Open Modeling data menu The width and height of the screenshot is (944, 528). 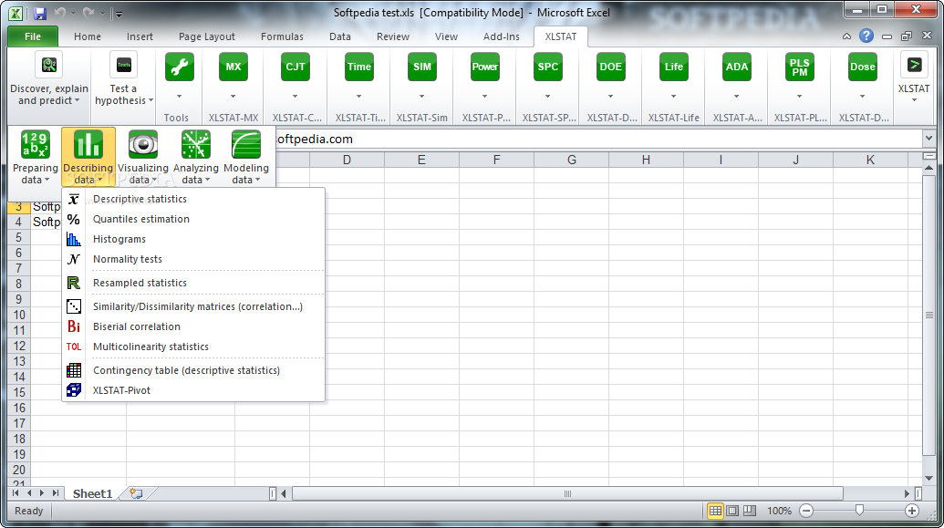point(245,157)
